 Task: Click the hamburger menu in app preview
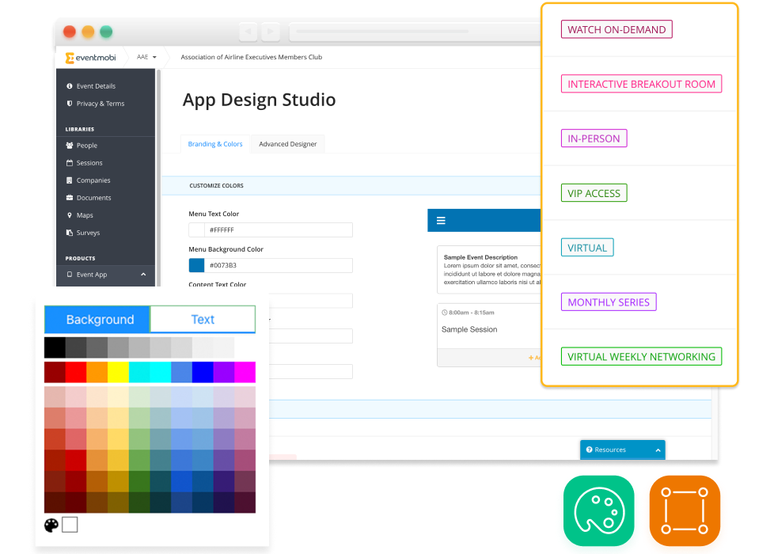pyautogui.click(x=441, y=221)
